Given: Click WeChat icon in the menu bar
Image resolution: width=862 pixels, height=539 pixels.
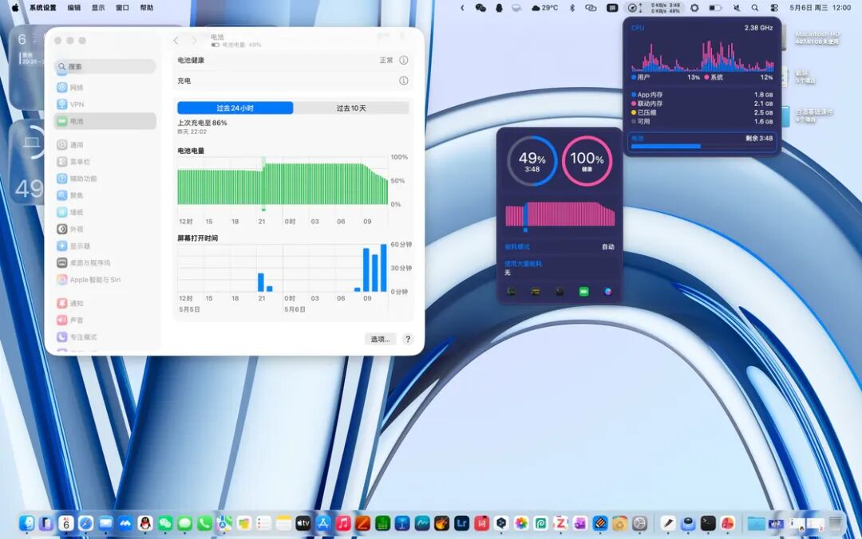Looking at the screenshot, I should (481, 8).
